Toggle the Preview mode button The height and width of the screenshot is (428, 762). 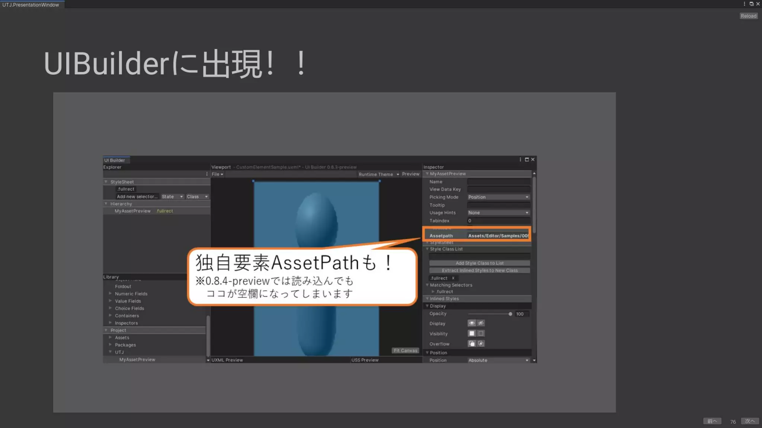[x=410, y=174]
